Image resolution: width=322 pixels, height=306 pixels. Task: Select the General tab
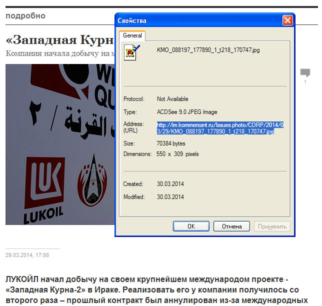132,35
